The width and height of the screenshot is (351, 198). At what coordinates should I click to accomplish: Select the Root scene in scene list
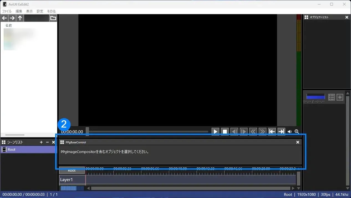(28, 149)
